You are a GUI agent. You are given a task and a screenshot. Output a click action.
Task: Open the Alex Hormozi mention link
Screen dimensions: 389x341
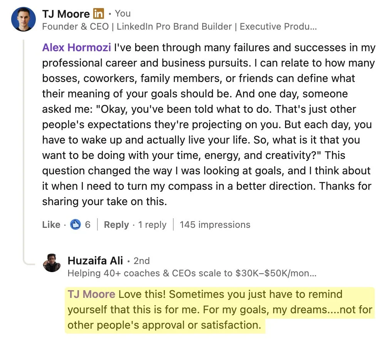point(76,48)
